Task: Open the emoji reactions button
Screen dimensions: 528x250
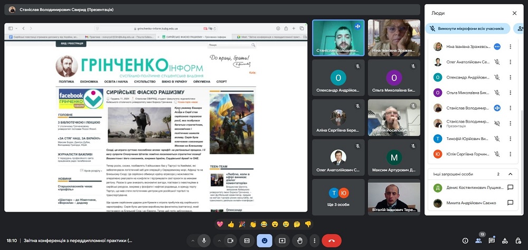Action: coord(264,241)
